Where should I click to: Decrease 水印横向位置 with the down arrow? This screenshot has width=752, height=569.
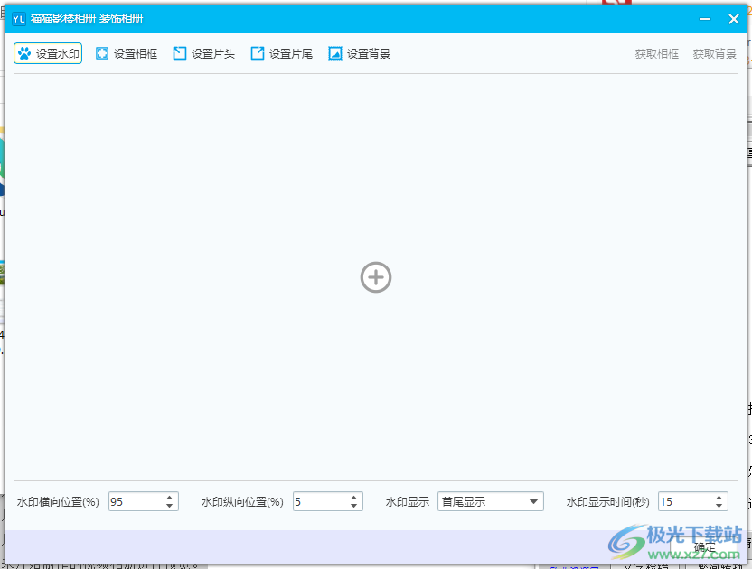169,506
